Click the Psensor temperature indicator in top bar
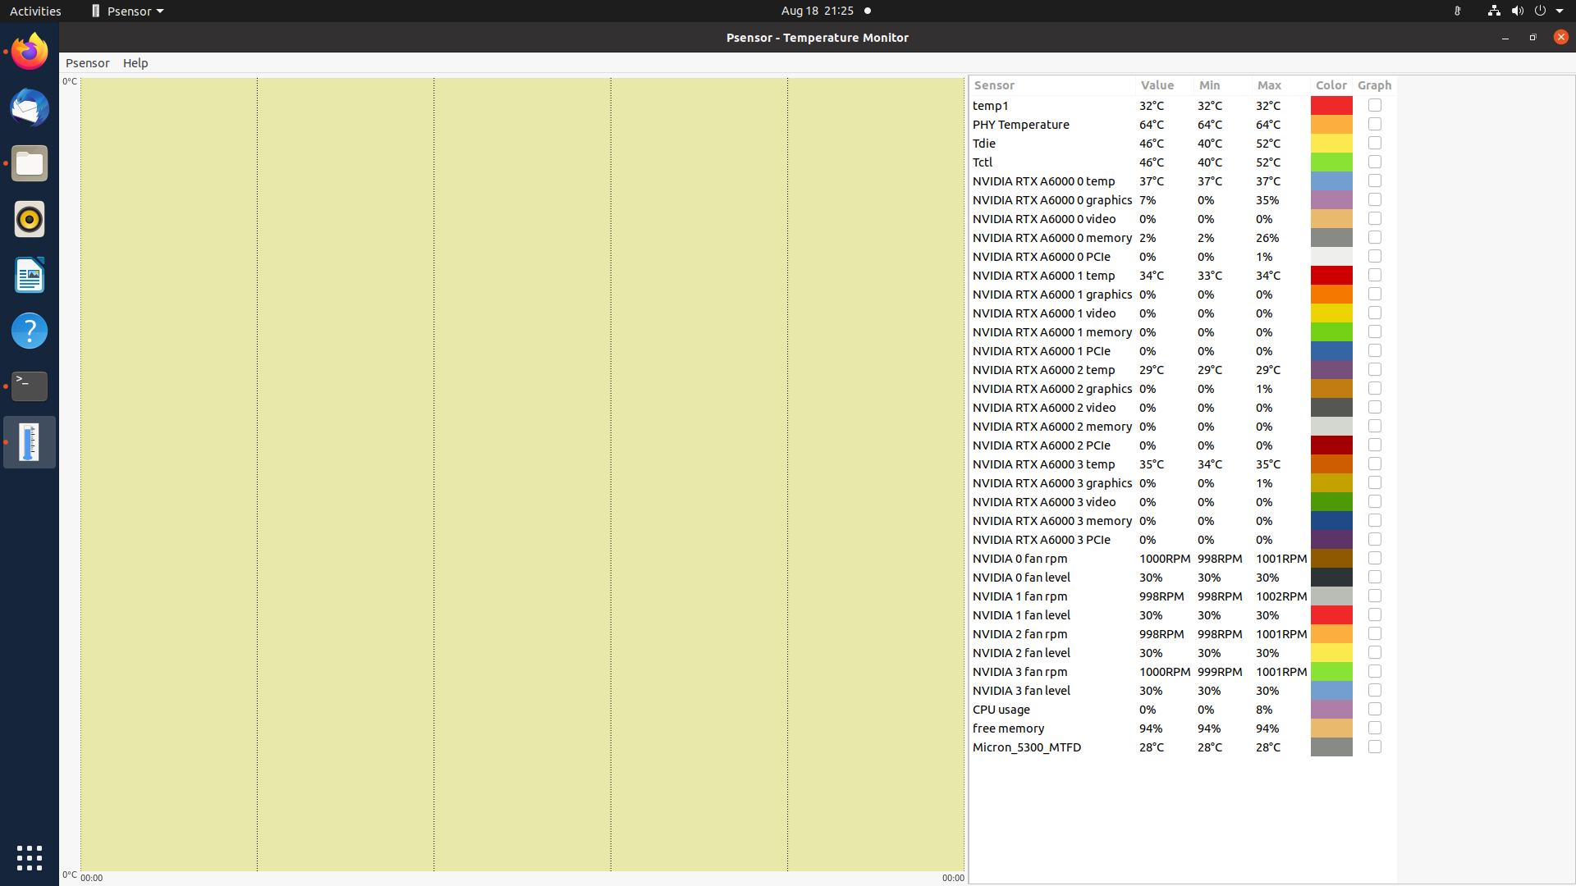 click(x=1457, y=11)
